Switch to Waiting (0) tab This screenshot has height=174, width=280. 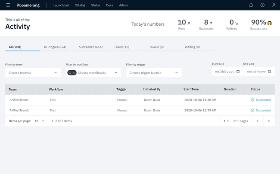pyautogui.click(x=199, y=47)
